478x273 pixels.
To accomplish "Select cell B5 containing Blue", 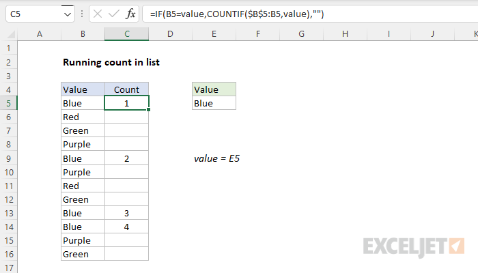I will coord(83,103).
